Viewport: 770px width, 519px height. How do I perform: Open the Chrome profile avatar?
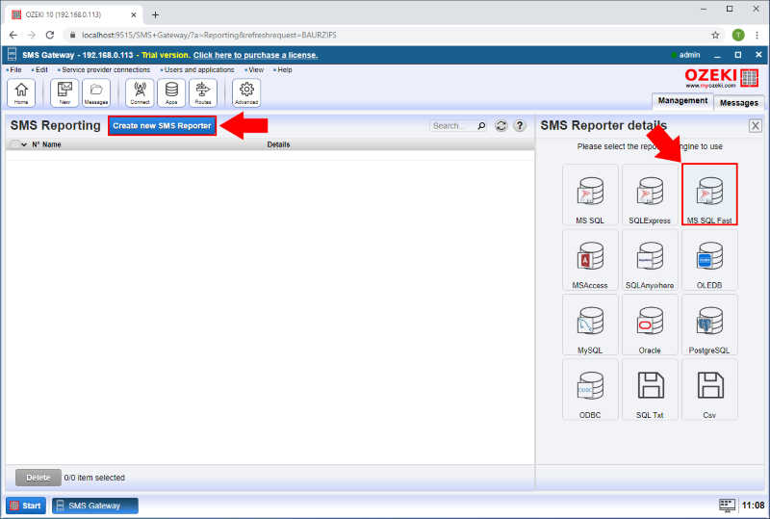tap(738, 35)
